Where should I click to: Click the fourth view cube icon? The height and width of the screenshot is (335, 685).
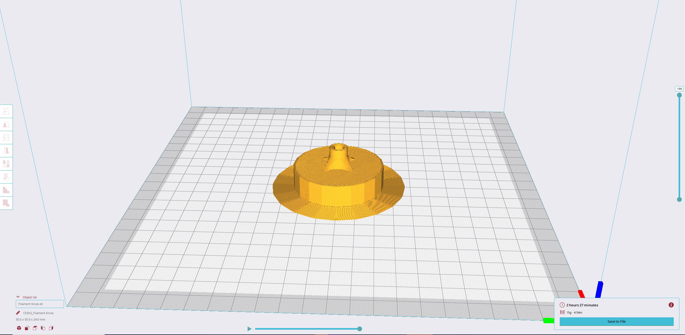(x=43, y=328)
